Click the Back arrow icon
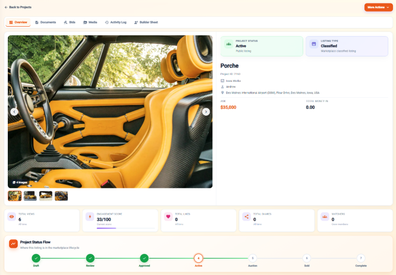396x275 pixels. tap(6, 7)
